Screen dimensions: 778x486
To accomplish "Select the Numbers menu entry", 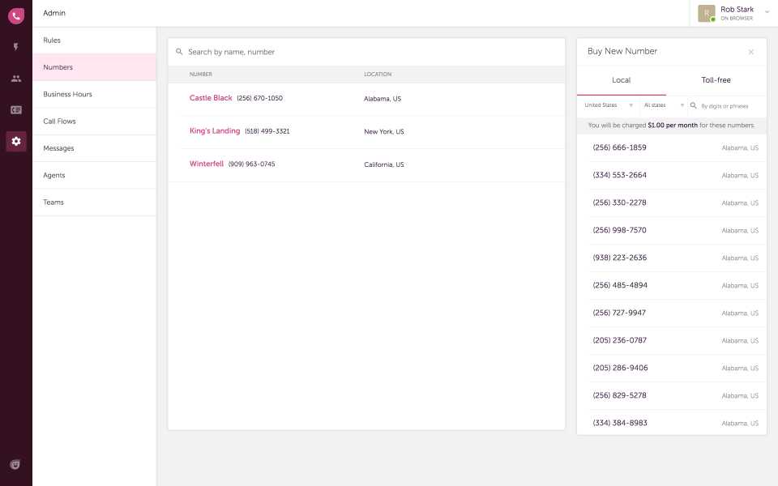I will point(58,67).
